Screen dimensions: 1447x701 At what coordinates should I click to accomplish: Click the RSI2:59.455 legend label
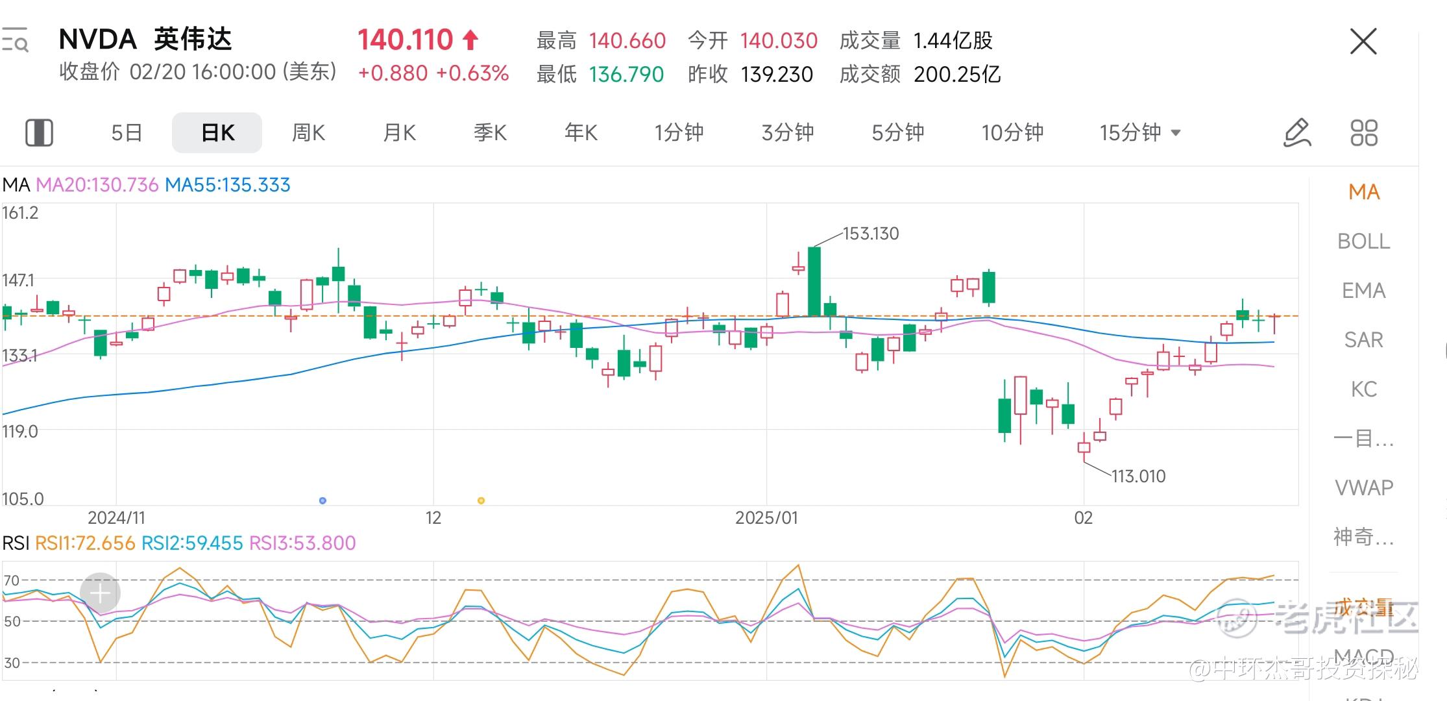click(x=192, y=543)
